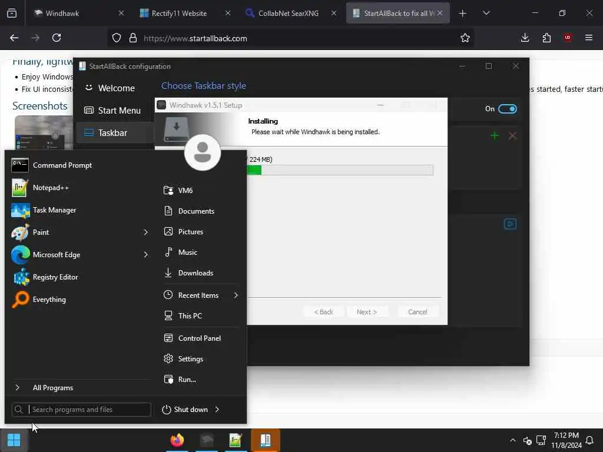This screenshot has height=452, width=603.
Task: Click the user account avatar
Action: 203,152
